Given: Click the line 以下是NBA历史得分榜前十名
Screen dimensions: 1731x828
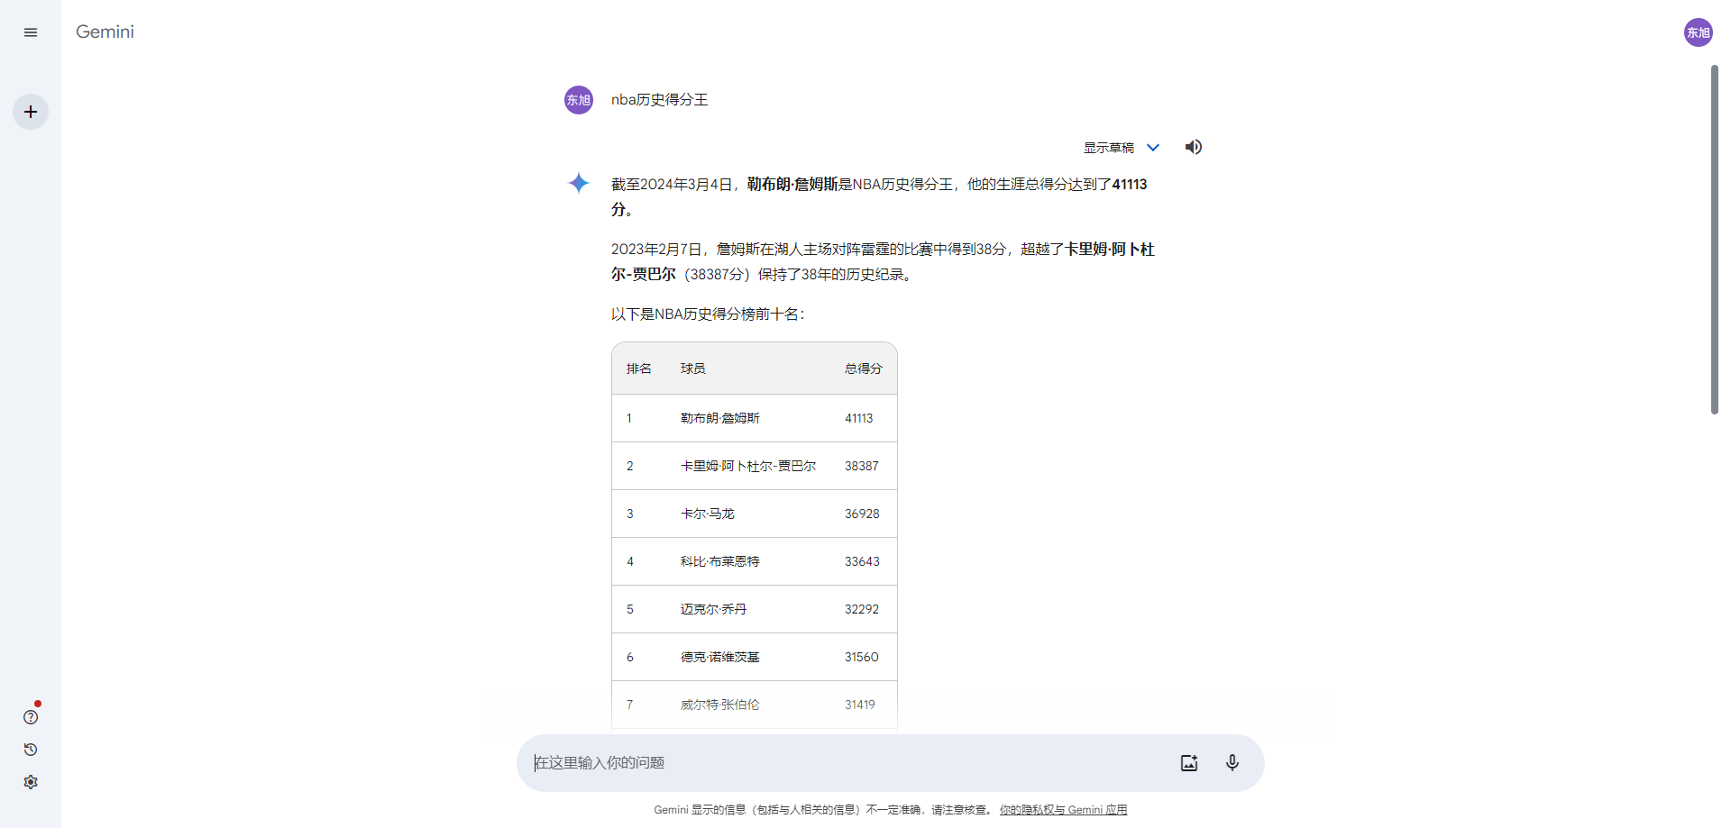Looking at the screenshot, I should [x=708, y=314].
